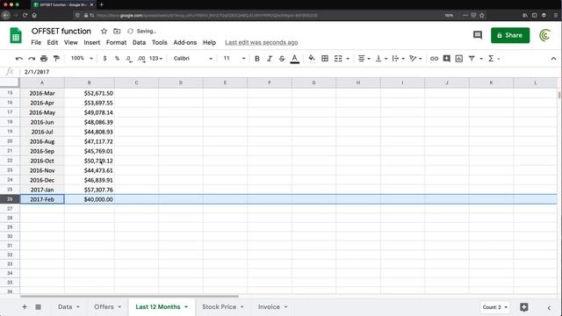Insert chart from toolbar
The height and width of the screenshot is (316, 562).
tap(458, 59)
